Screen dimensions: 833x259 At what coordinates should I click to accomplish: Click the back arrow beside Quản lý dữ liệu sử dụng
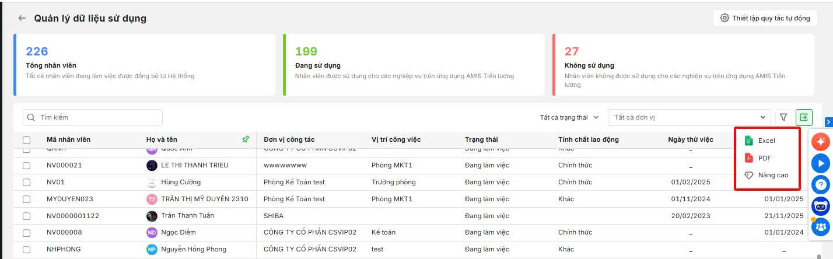(x=22, y=18)
